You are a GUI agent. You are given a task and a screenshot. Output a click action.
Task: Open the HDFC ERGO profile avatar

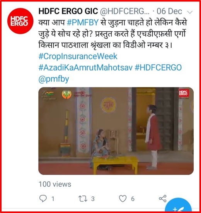20,21
